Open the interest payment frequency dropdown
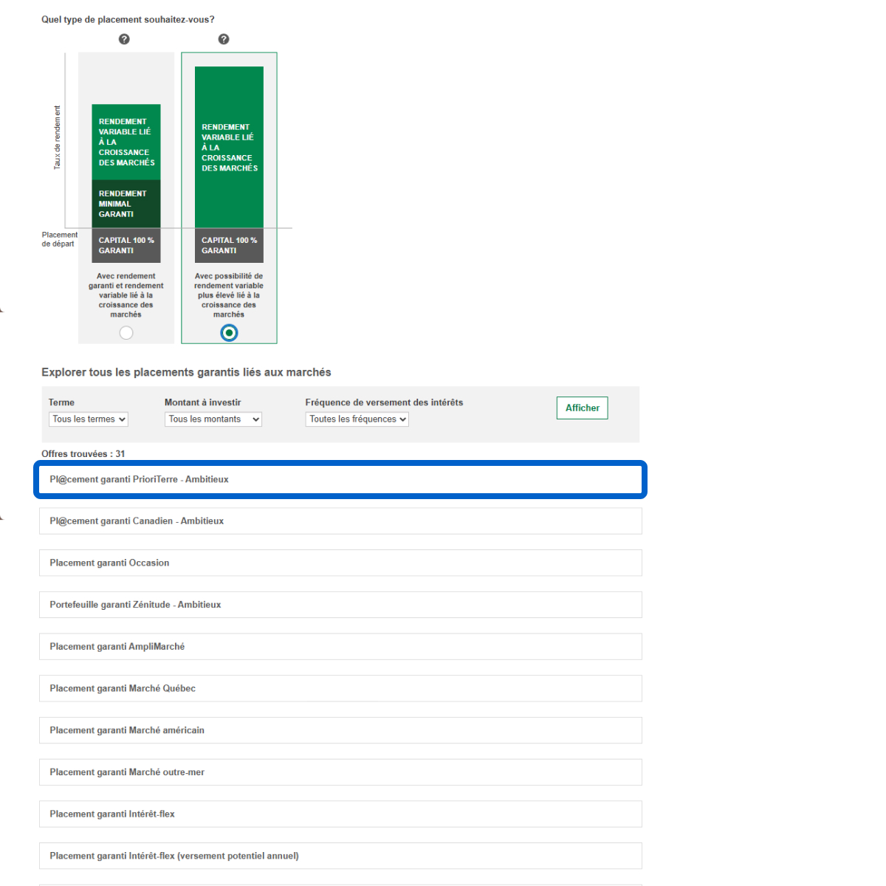This screenshot has height=886, width=886. point(357,419)
